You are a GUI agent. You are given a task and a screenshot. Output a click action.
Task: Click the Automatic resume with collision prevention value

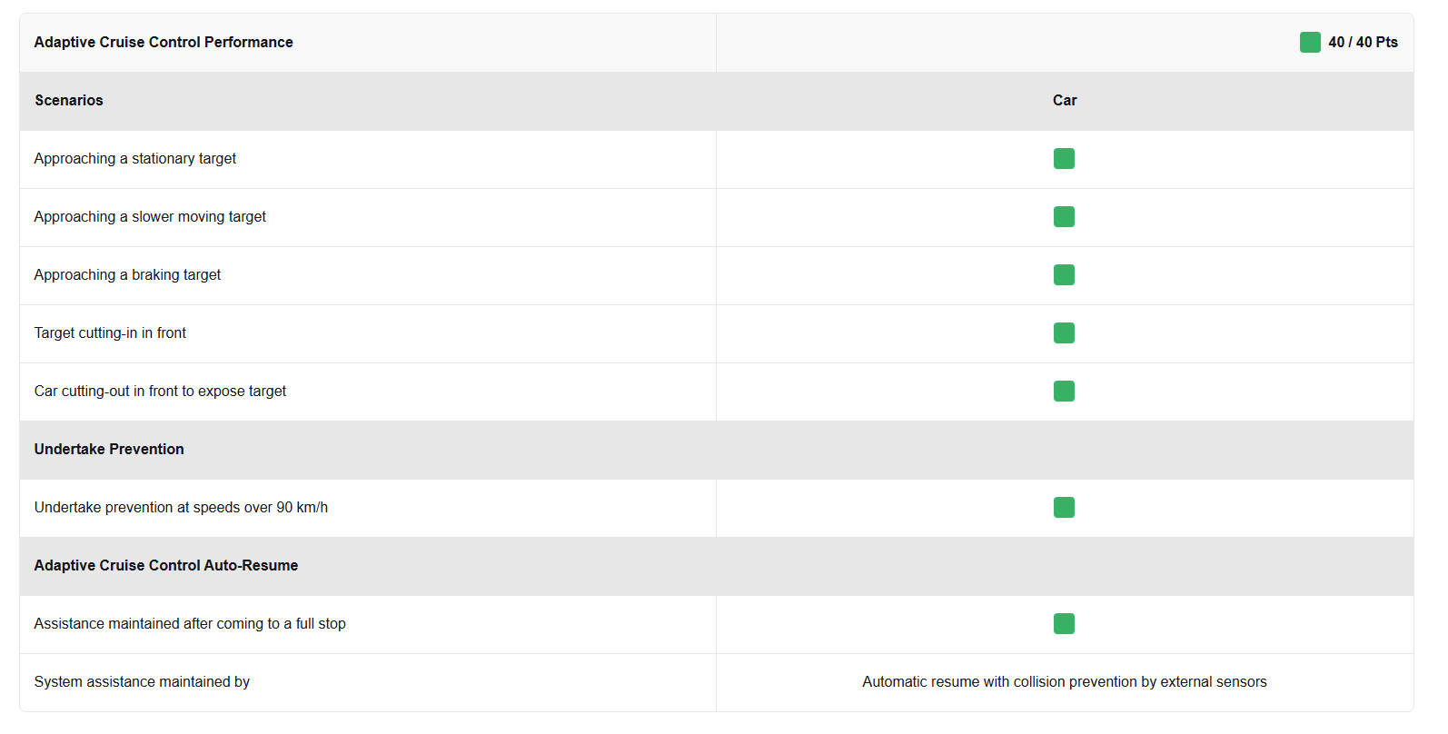1065,681
